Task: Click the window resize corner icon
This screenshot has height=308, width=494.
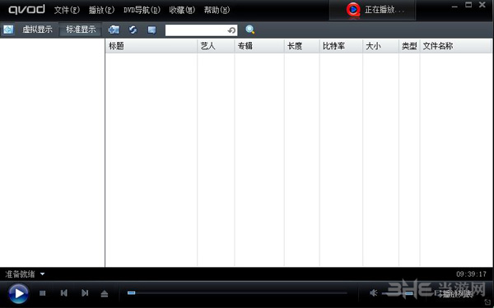Action: coord(487,302)
